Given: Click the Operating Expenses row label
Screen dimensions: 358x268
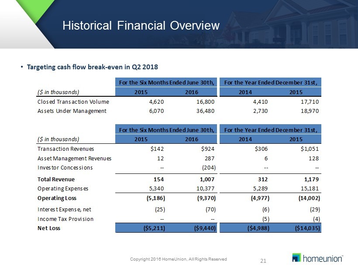Looking at the screenshot, I should (x=63, y=188).
